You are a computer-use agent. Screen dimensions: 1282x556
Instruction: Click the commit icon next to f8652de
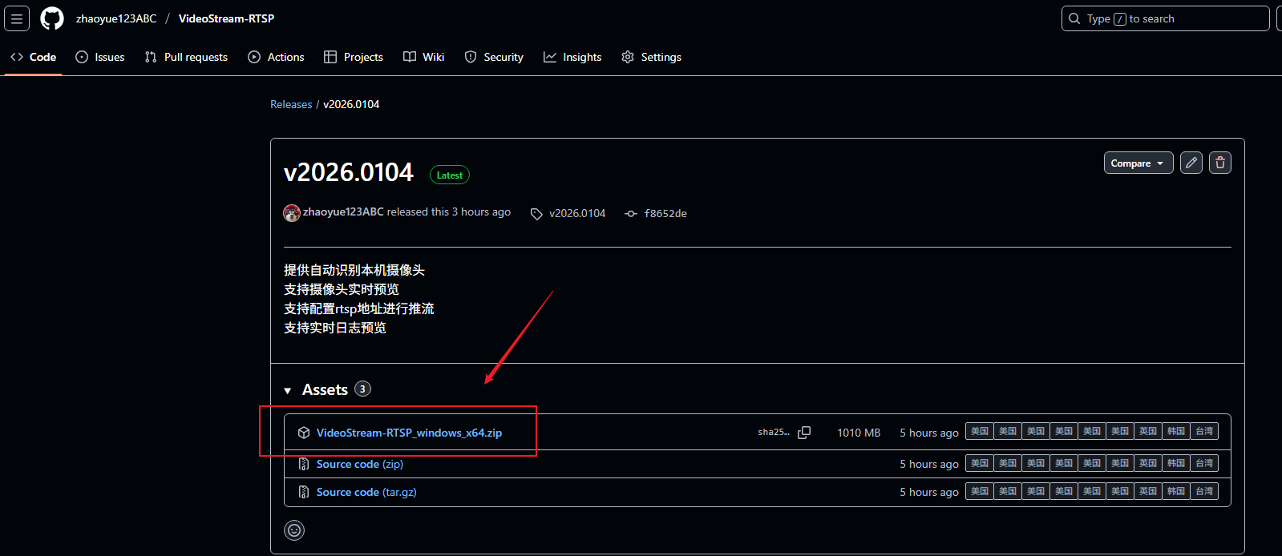click(x=631, y=214)
